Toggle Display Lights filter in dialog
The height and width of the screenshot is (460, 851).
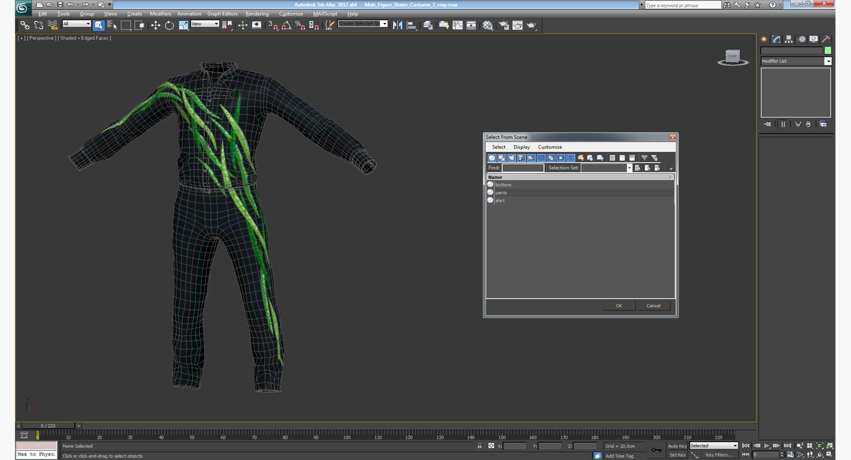[511, 158]
